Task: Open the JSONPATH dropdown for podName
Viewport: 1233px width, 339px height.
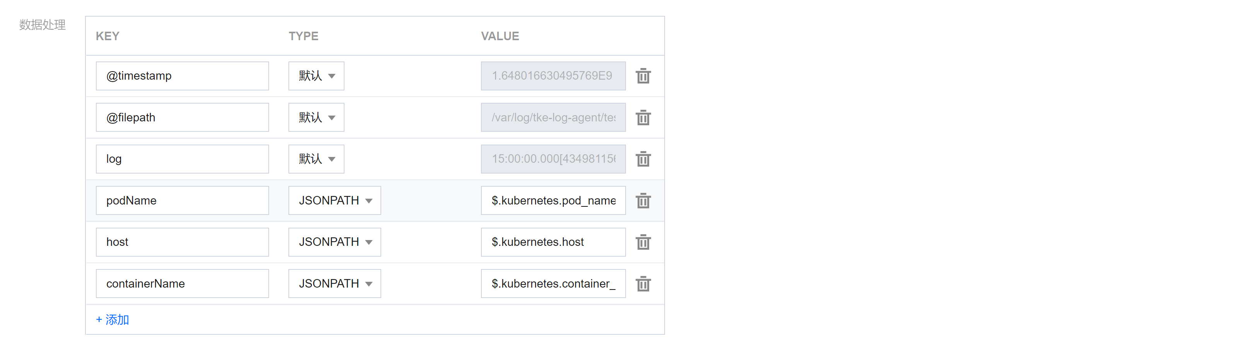Action: click(x=334, y=201)
